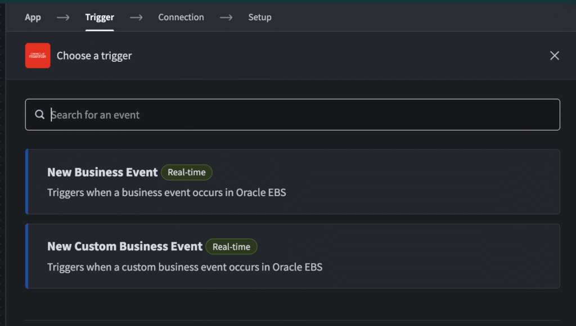Click the arrow between Trigger and Connection

pyautogui.click(x=136, y=17)
